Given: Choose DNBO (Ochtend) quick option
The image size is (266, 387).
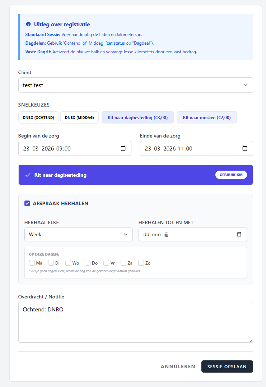Looking at the screenshot, I should click(x=38, y=117).
